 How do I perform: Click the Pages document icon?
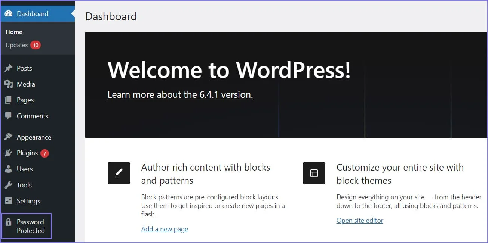click(9, 100)
